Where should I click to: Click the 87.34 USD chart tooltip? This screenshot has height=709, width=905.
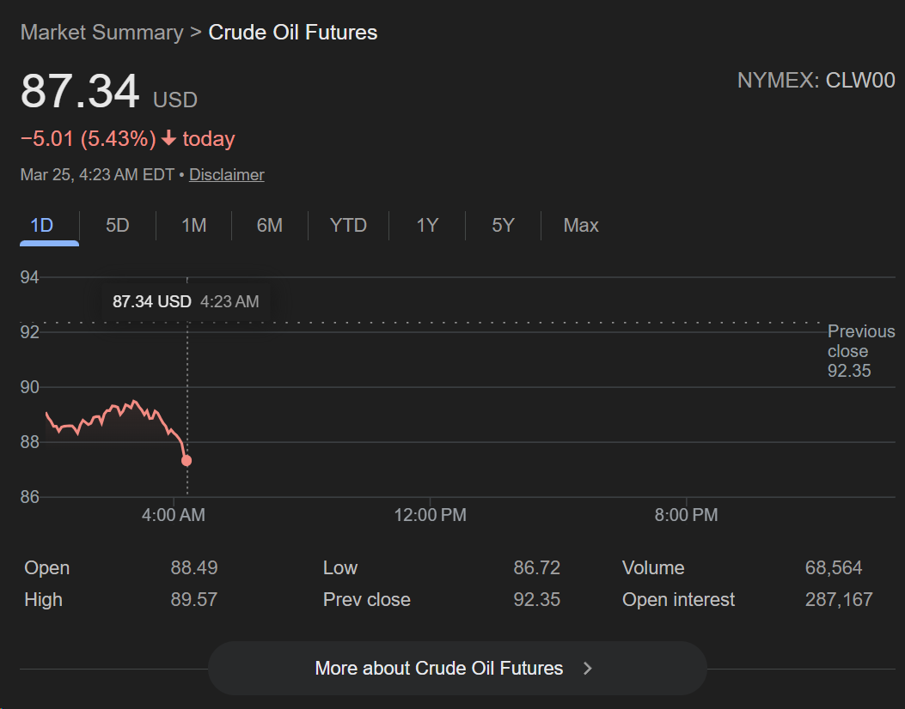(x=186, y=301)
